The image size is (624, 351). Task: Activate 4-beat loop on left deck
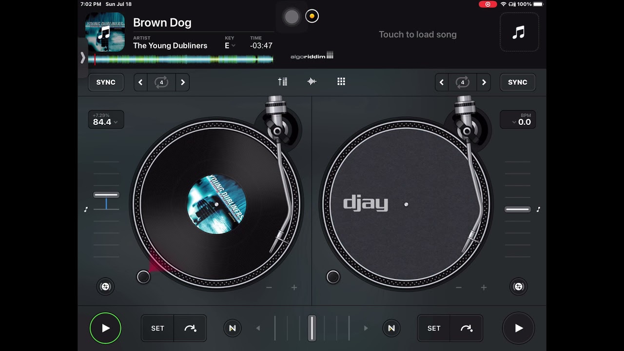click(x=161, y=82)
